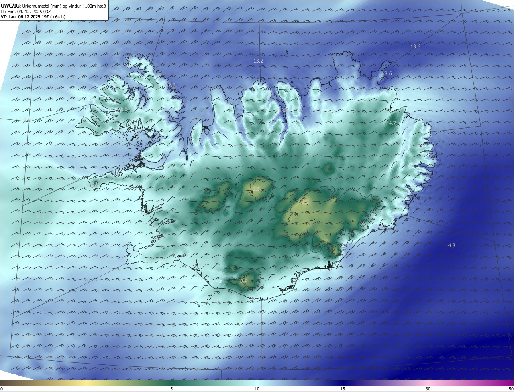Click the 5 tick on the color scale
The width and height of the screenshot is (514, 392).
point(171,389)
